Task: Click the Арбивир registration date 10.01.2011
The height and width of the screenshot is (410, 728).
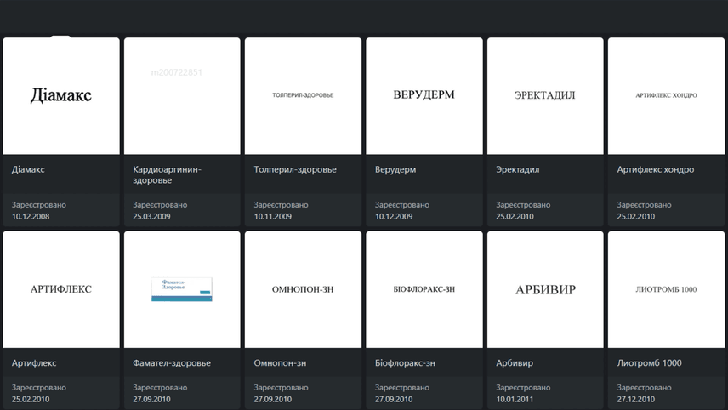Action: tap(515, 399)
